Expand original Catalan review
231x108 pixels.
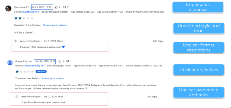point(55,25)
